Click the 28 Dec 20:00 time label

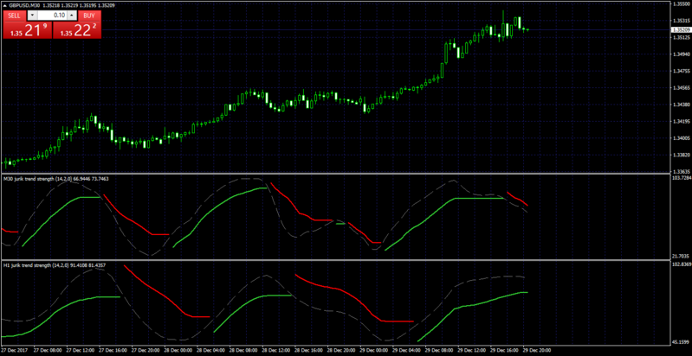point(340,351)
